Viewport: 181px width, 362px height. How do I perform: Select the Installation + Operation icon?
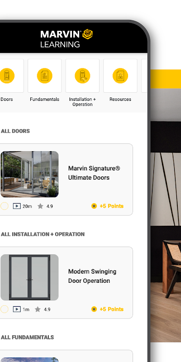point(82,76)
